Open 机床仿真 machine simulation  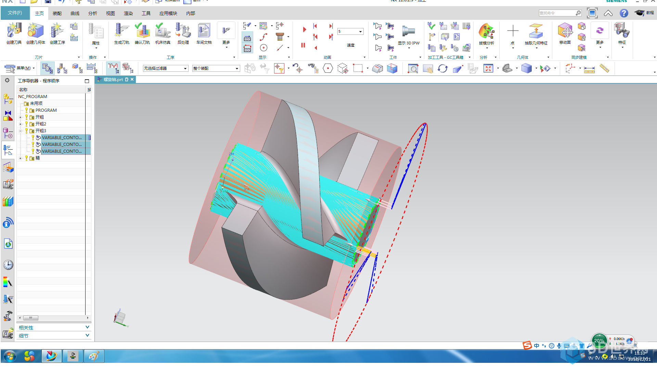pyautogui.click(x=163, y=33)
